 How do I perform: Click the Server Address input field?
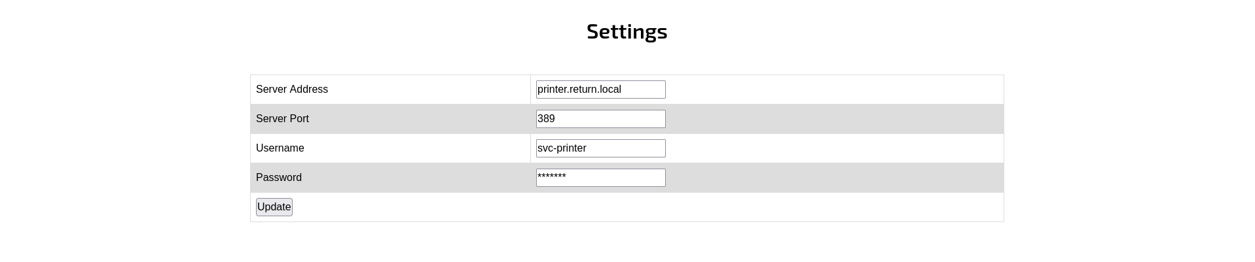coord(600,90)
